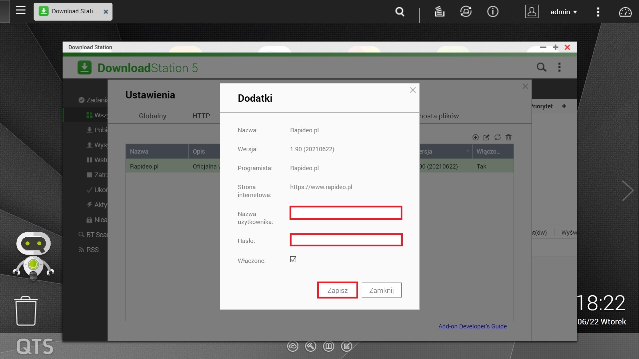Click the Tak value in Rapideo row
Image resolution: width=639 pixels, height=359 pixels.
point(481,166)
